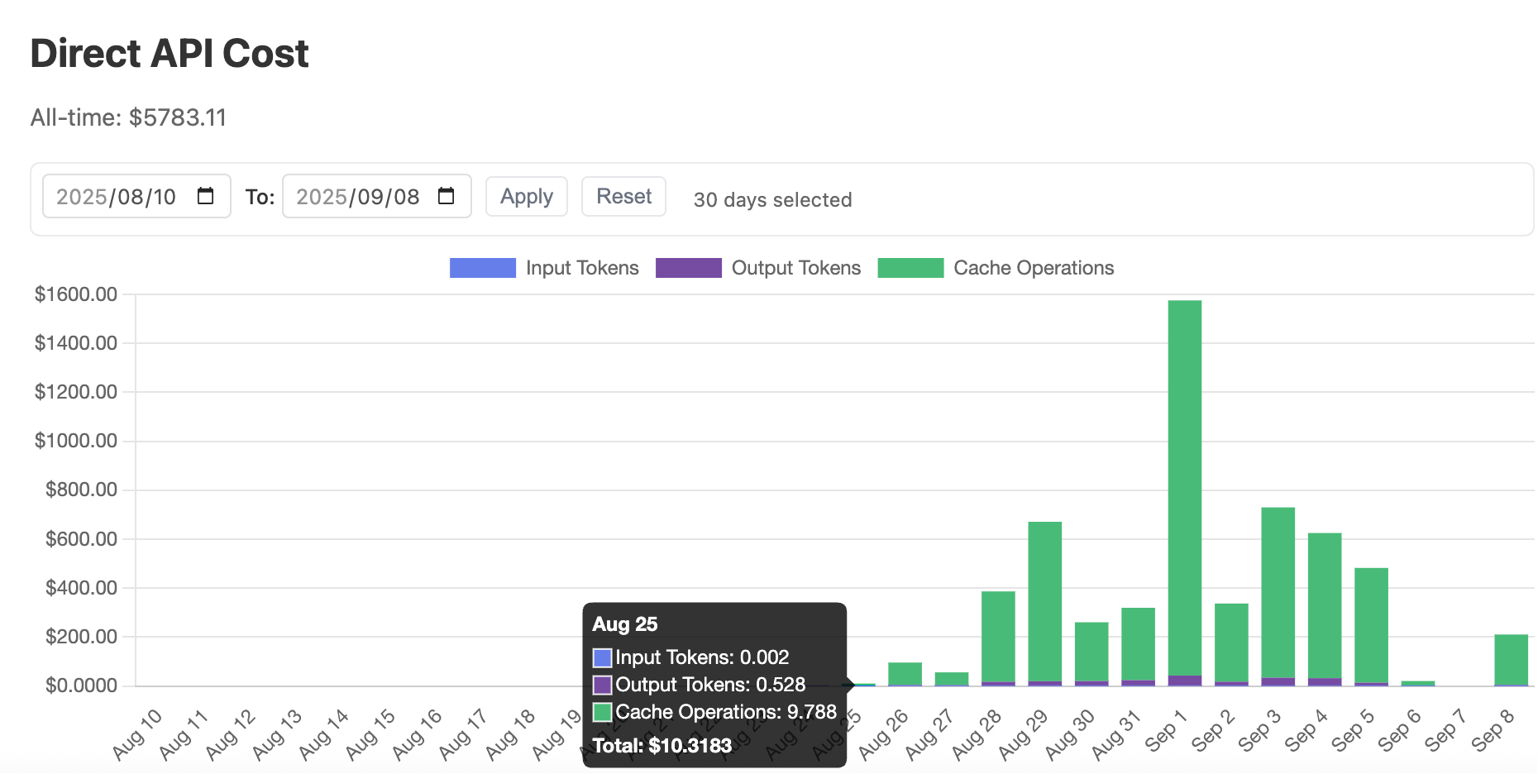Select the Sep 5 cost bar
This screenshot has width=1538, height=774.
point(1372,627)
